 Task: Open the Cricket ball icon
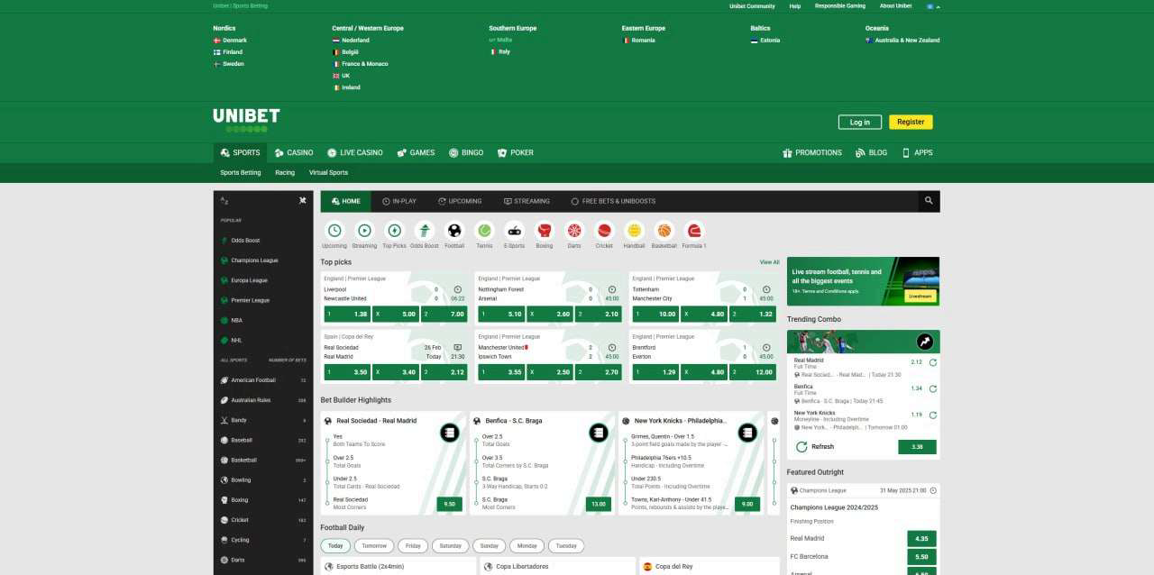click(x=604, y=231)
